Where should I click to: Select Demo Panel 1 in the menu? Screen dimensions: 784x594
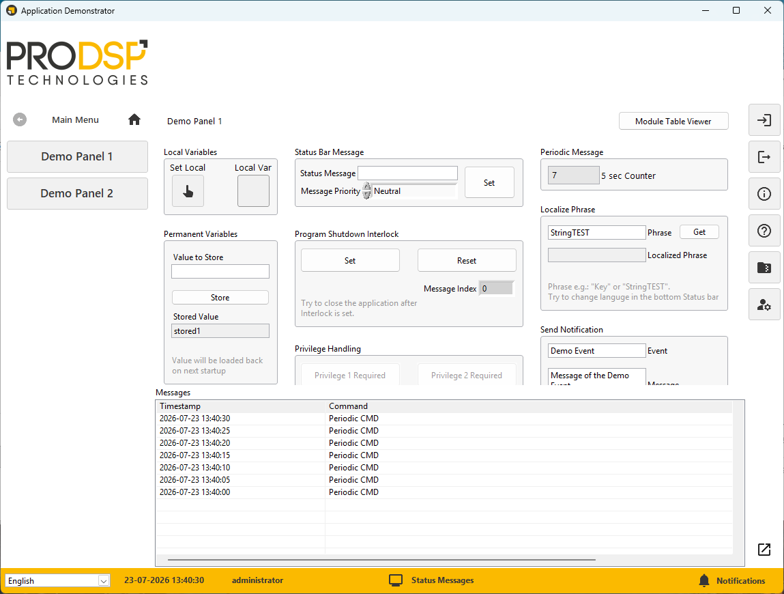click(x=77, y=156)
